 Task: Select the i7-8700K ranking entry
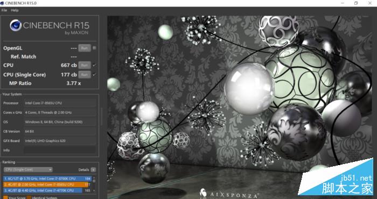(47, 179)
